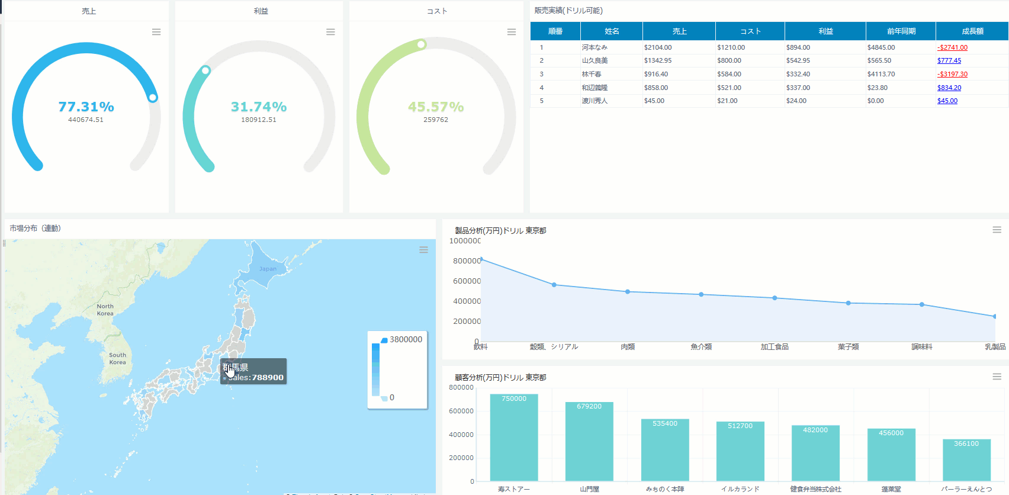Click the 45.57% gauge value

pos(436,107)
